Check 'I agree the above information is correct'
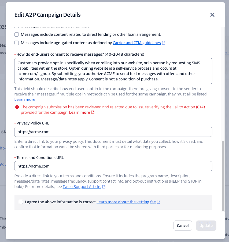229x242 pixels. coord(21,202)
